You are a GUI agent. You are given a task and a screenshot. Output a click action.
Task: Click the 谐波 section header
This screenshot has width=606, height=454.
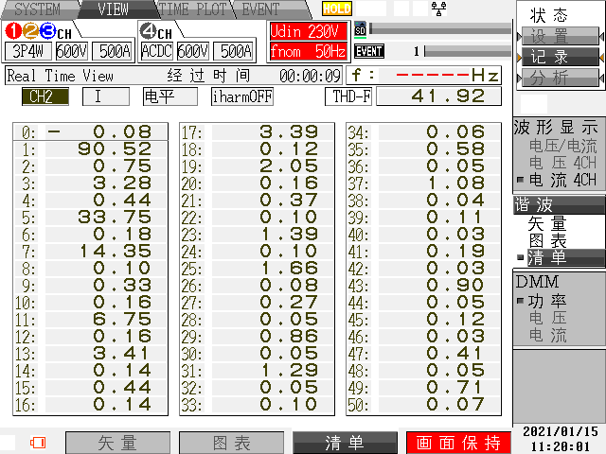(560, 204)
